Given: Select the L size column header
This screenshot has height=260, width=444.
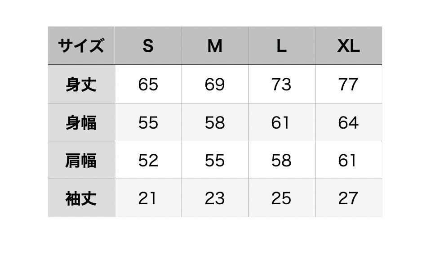Looking at the screenshot, I should coord(281,46).
